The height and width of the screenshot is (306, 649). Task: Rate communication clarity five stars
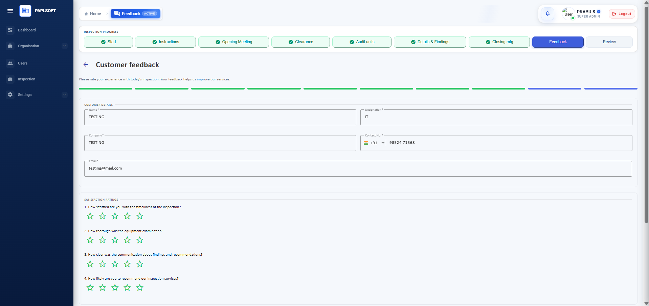(140, 264)
